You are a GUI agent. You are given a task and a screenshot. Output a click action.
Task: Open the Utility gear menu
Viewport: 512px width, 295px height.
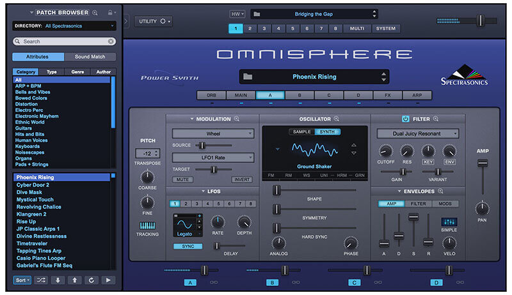coord(153,21)
